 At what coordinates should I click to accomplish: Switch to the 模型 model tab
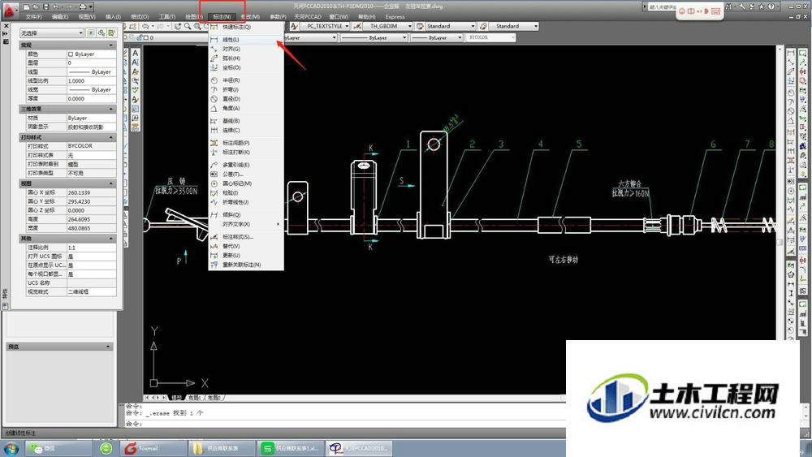[176, 398]
